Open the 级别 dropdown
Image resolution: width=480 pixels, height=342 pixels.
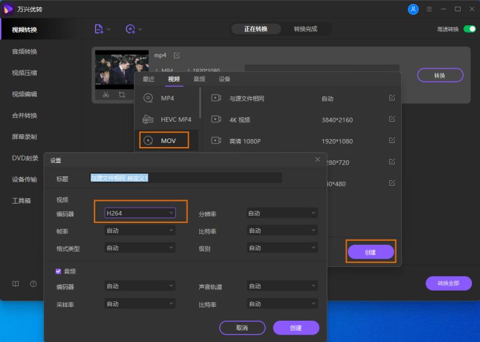(282, 248)
